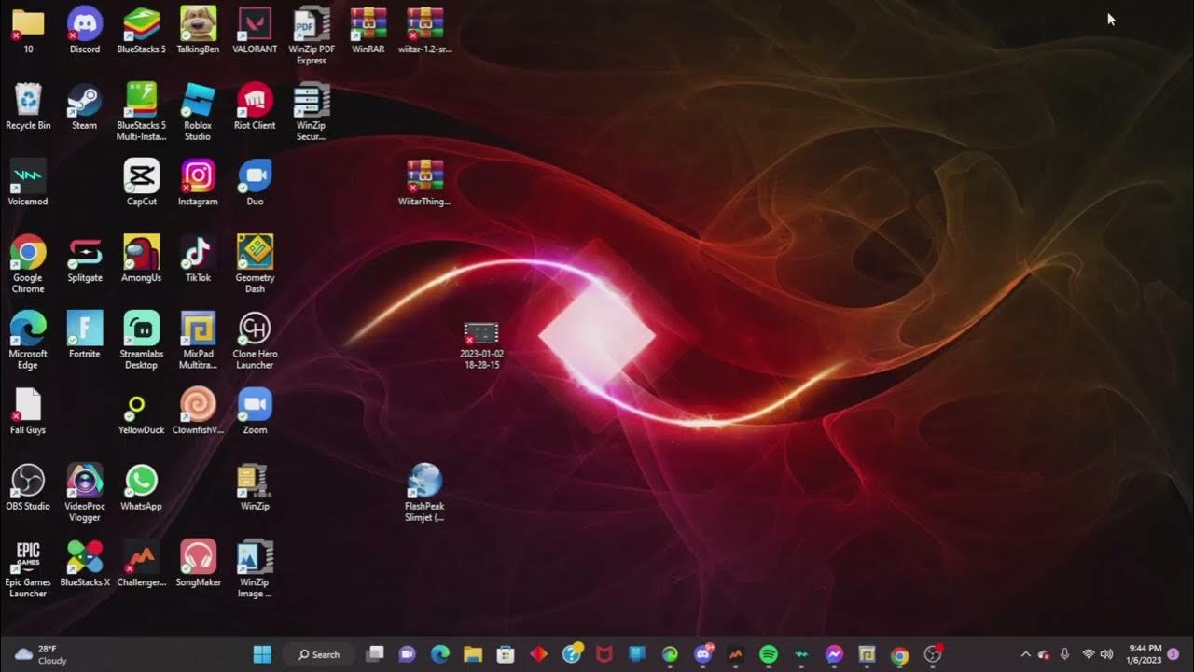Viewport: 1194px width, 672px height.
Task: Click the microphone tray icon
Action: [x=1064, y=654]
